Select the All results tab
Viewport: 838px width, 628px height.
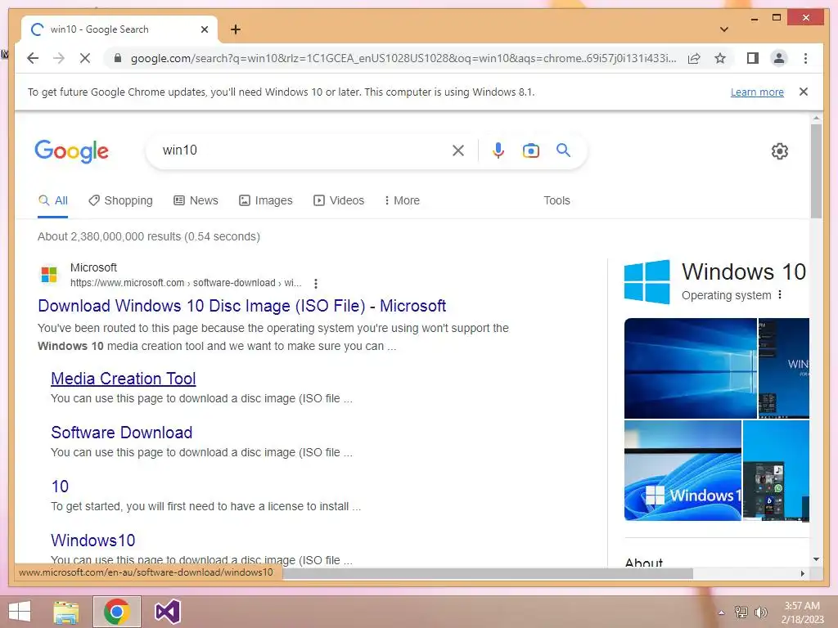[53, 201]
